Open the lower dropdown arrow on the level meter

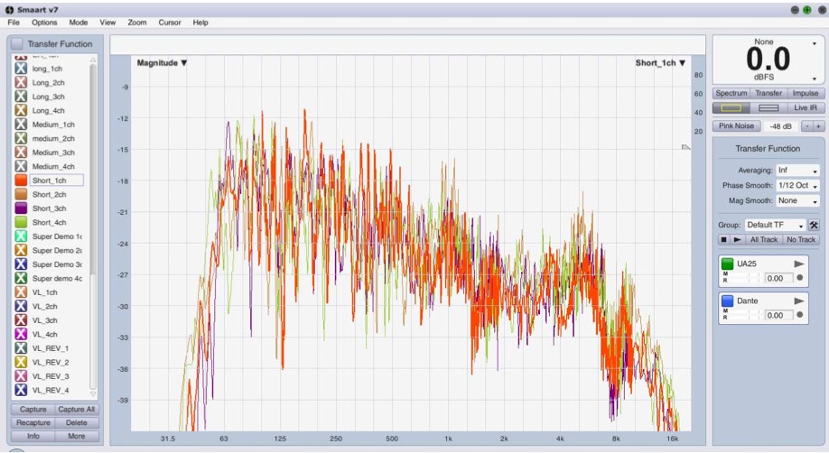coord(815,79)
